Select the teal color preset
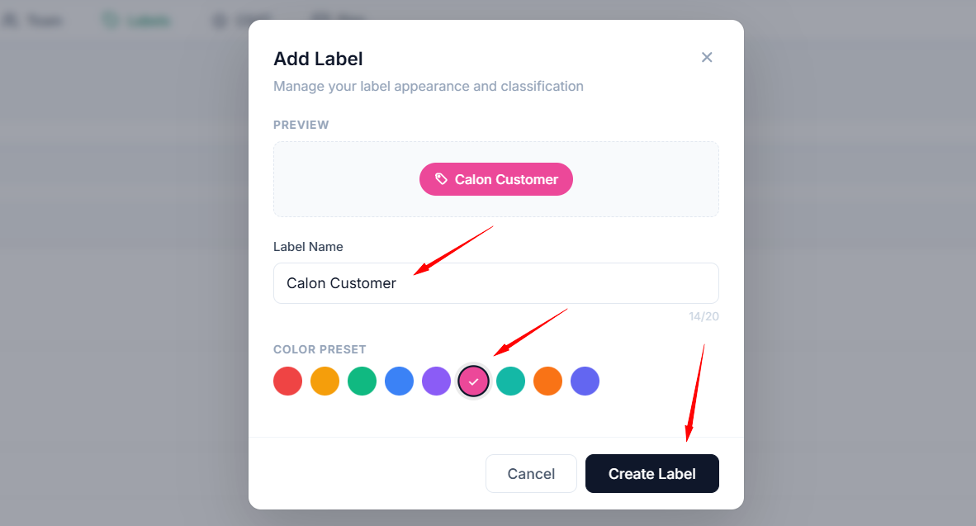The height and width of the screenshot is (526, 976). tap(510, 381)
